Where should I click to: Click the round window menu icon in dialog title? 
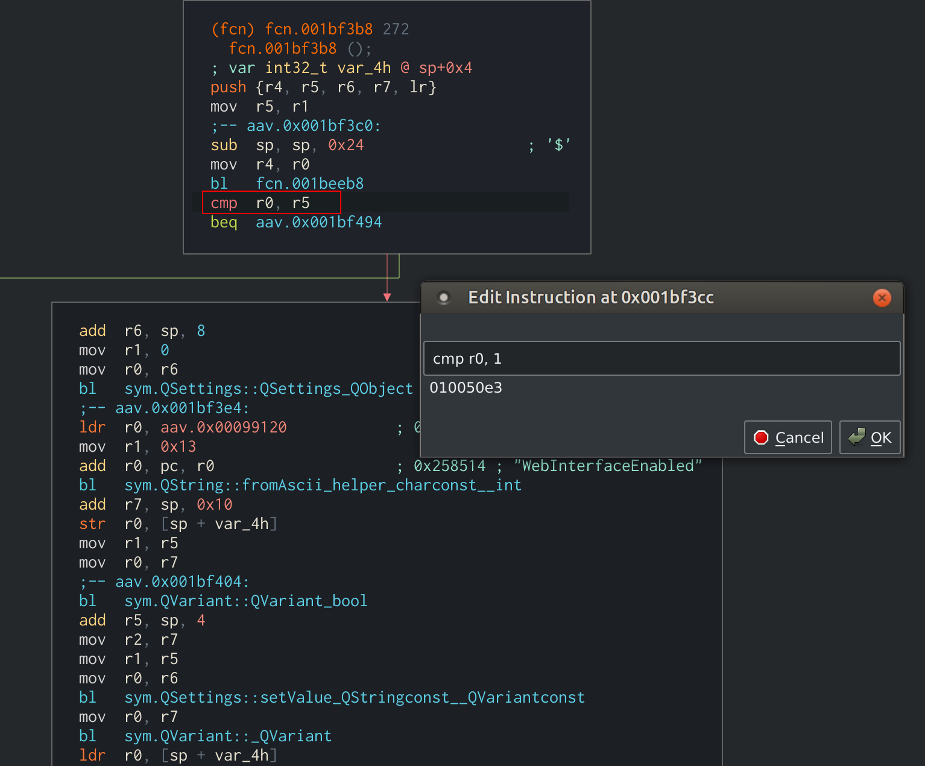(x=444, y=297)
